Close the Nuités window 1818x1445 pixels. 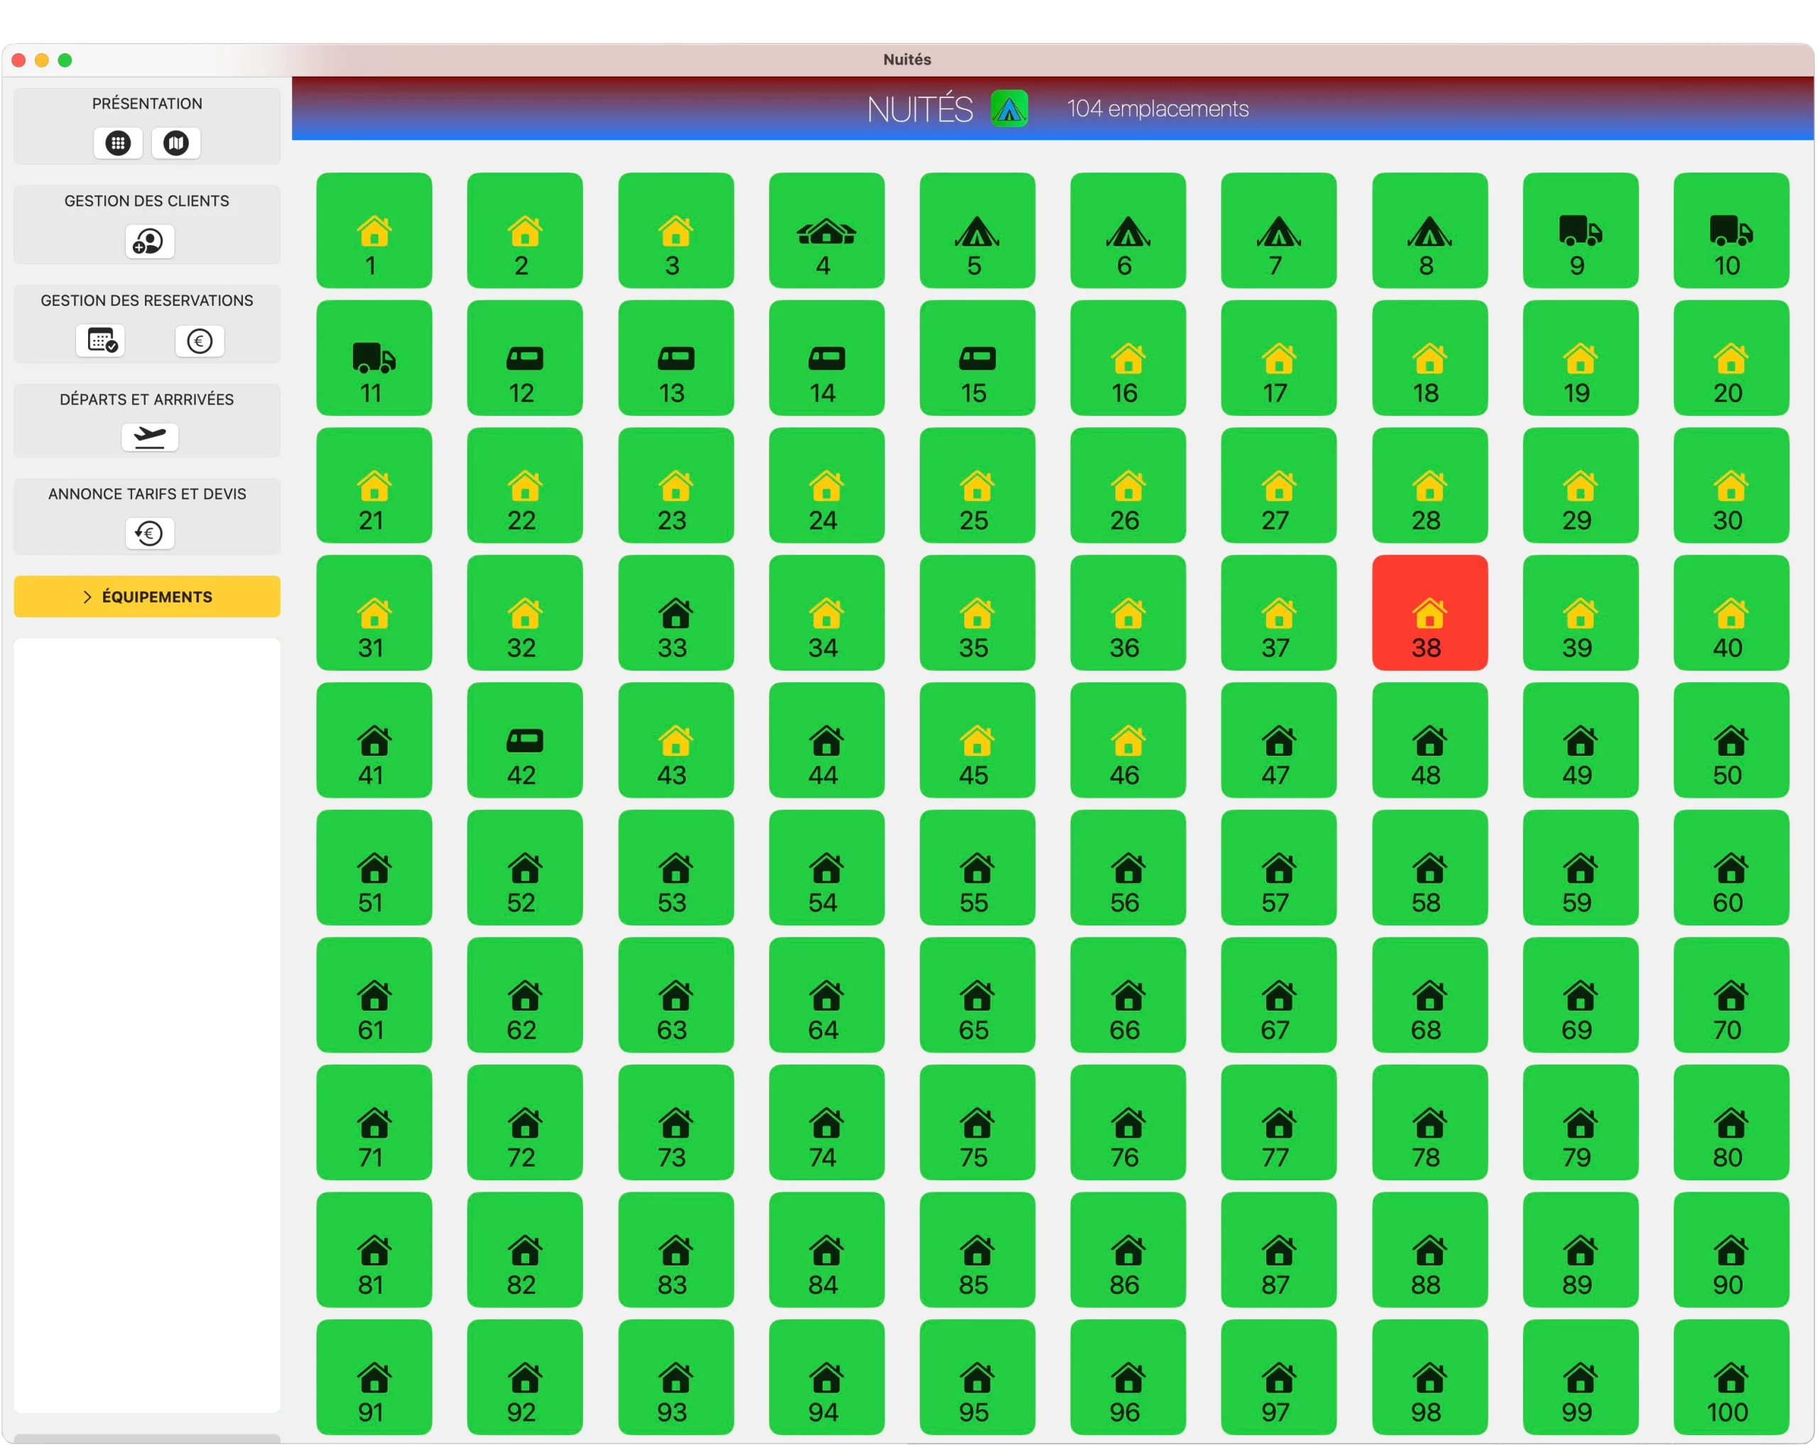(18, 60)
